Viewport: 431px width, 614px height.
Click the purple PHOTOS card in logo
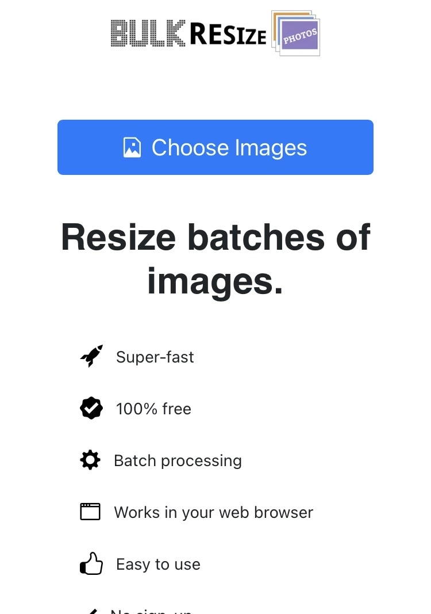pos(300,37)
